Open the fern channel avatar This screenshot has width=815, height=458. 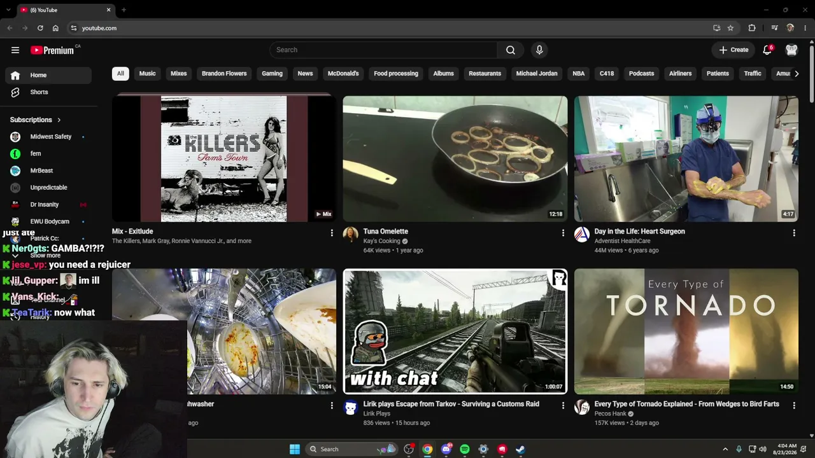(x=15, y=153)
